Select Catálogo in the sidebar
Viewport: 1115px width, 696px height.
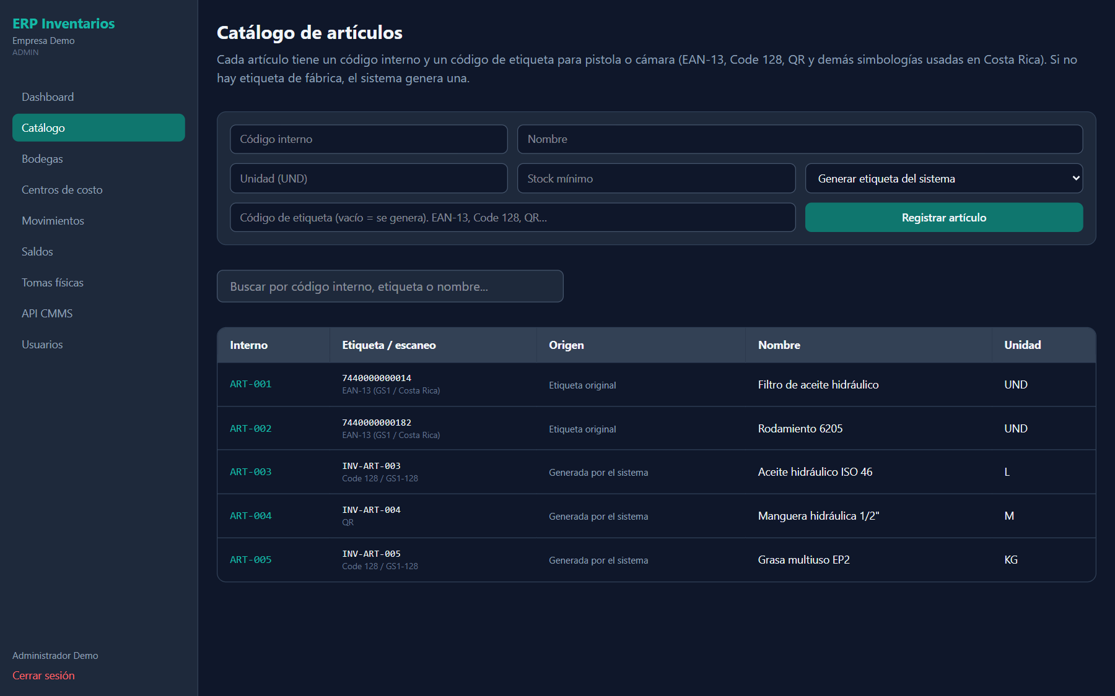click(98, 127)
